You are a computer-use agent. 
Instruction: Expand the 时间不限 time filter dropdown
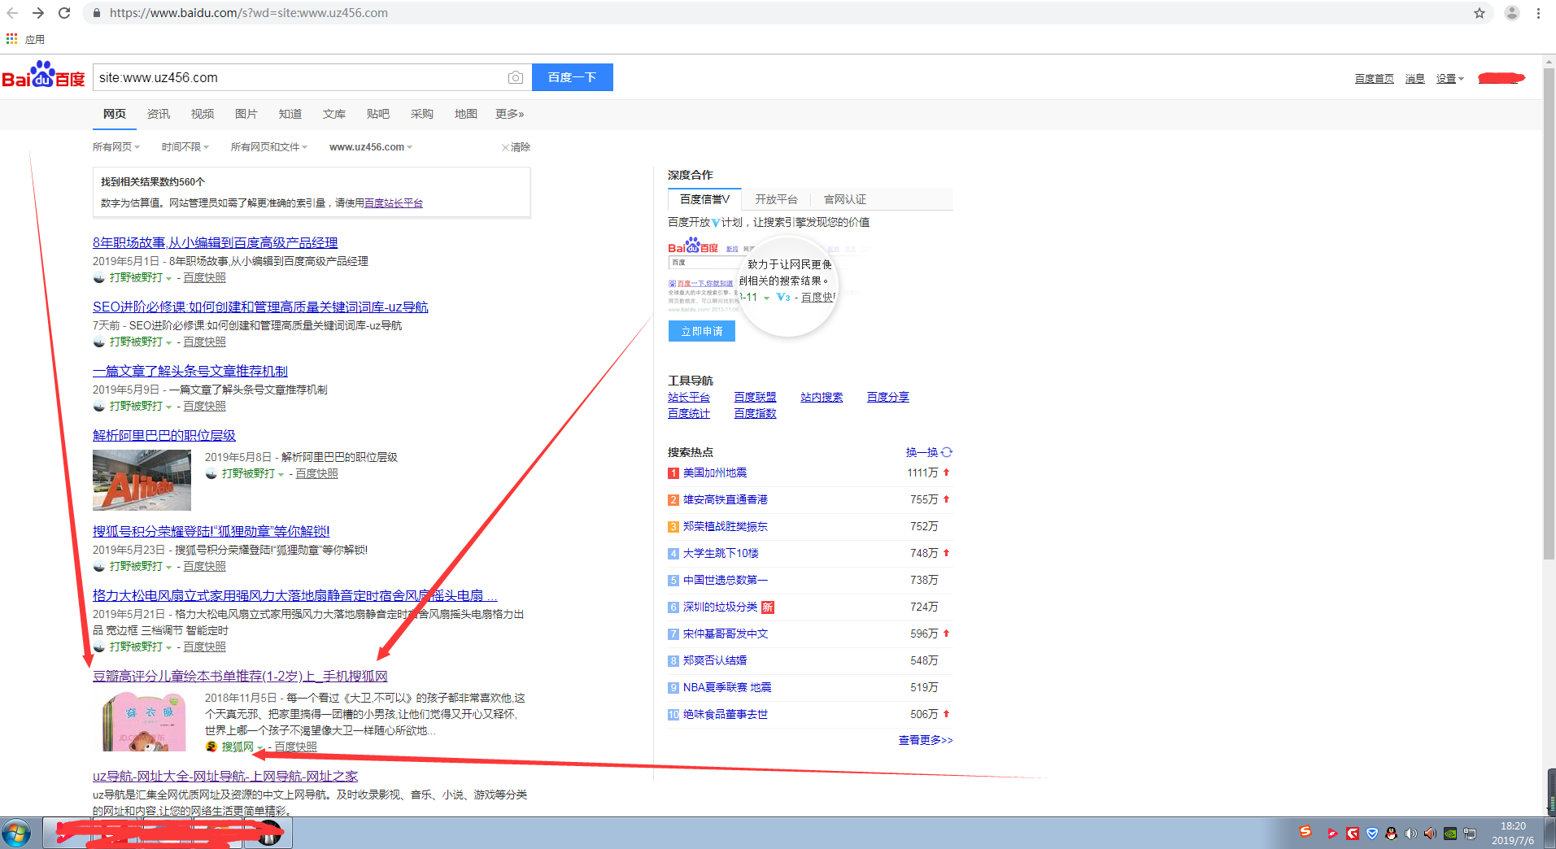tap(185, 147)
